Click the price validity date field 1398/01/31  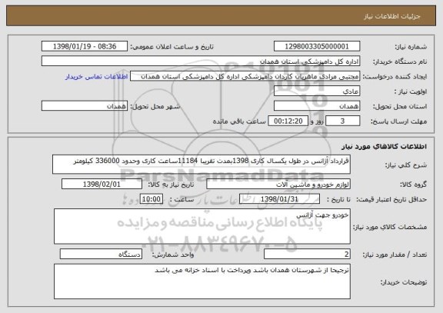(x=279, y=199)
